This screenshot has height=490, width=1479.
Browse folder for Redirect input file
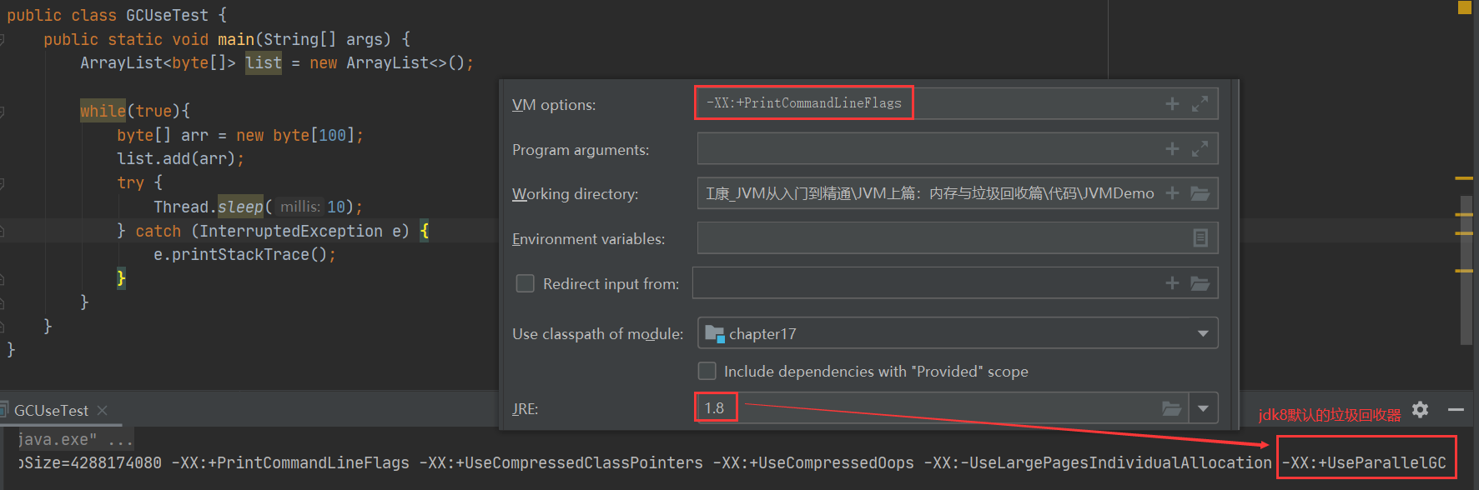coord(1200,283)
